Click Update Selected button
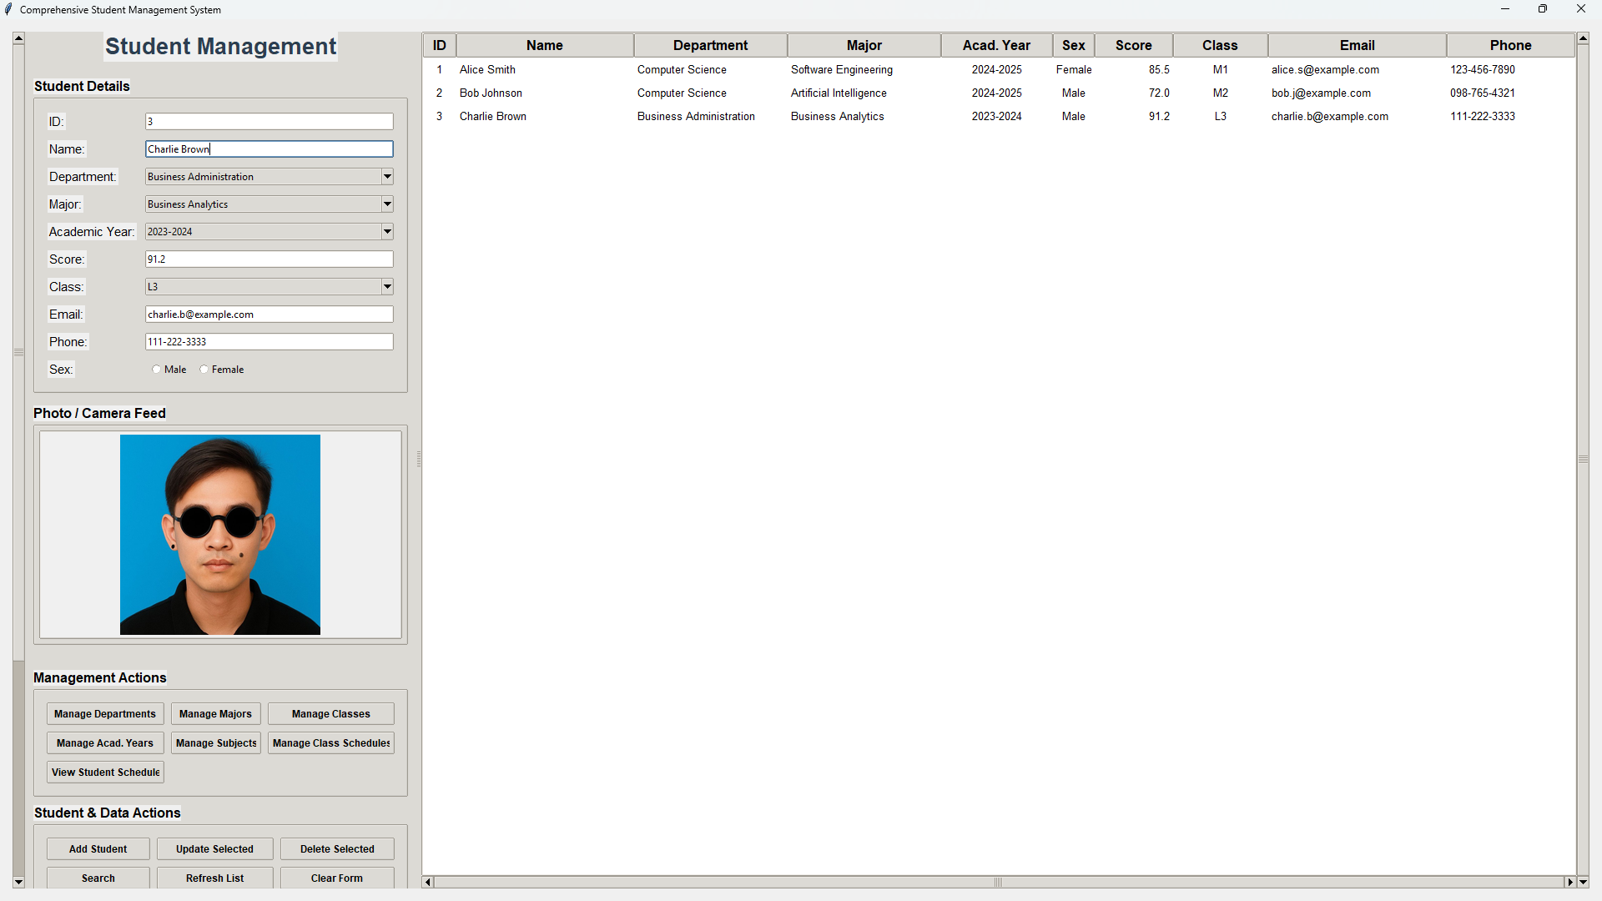 pyautogui.click(x=214, y=849)
